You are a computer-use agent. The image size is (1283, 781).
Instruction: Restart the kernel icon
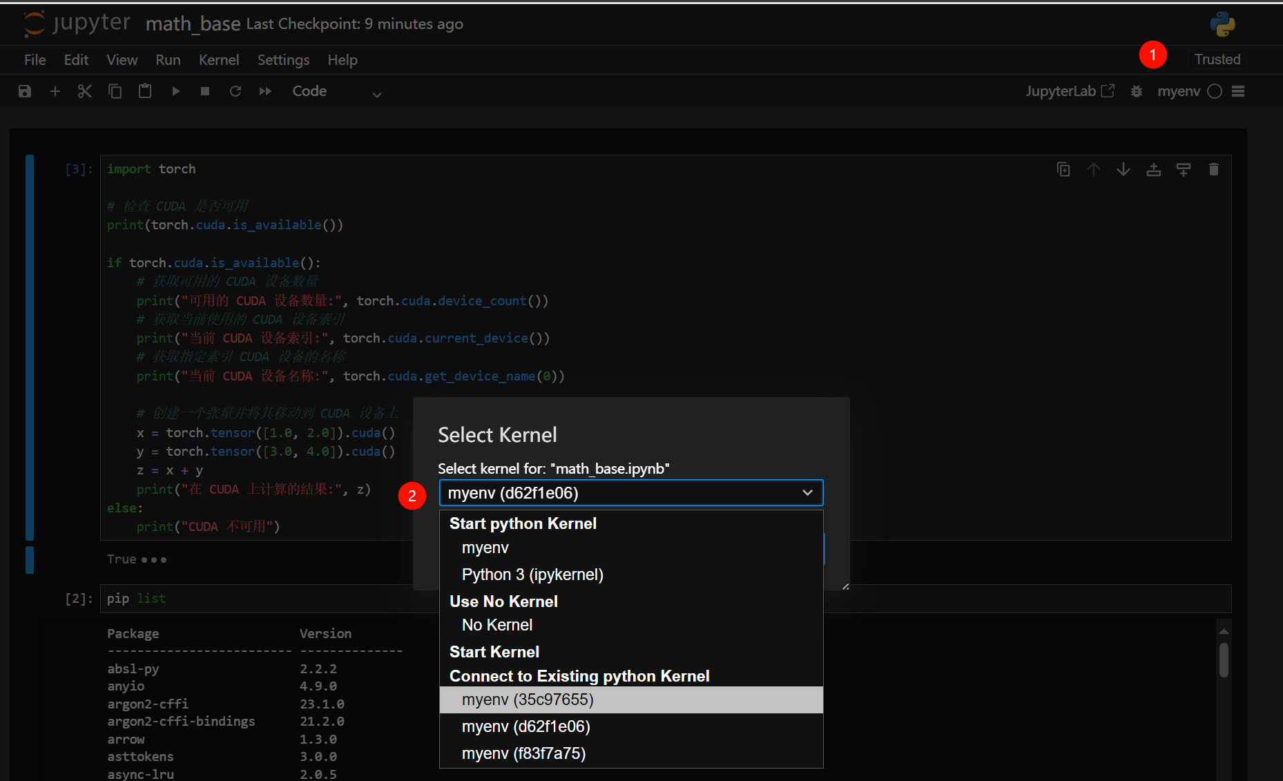pyautogui.click(x=235, y=91)
